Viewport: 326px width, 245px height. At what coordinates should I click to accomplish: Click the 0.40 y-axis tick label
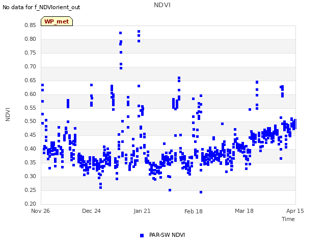[30, 149]
